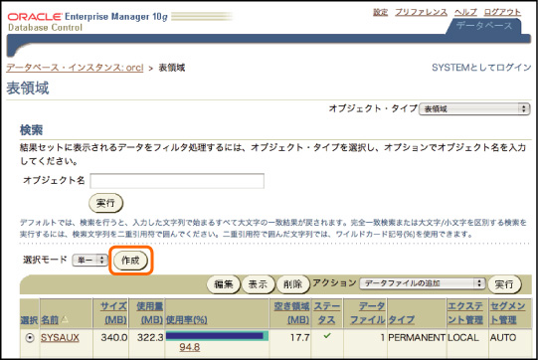Click the 322.3 used value

[x=150, y=338]
